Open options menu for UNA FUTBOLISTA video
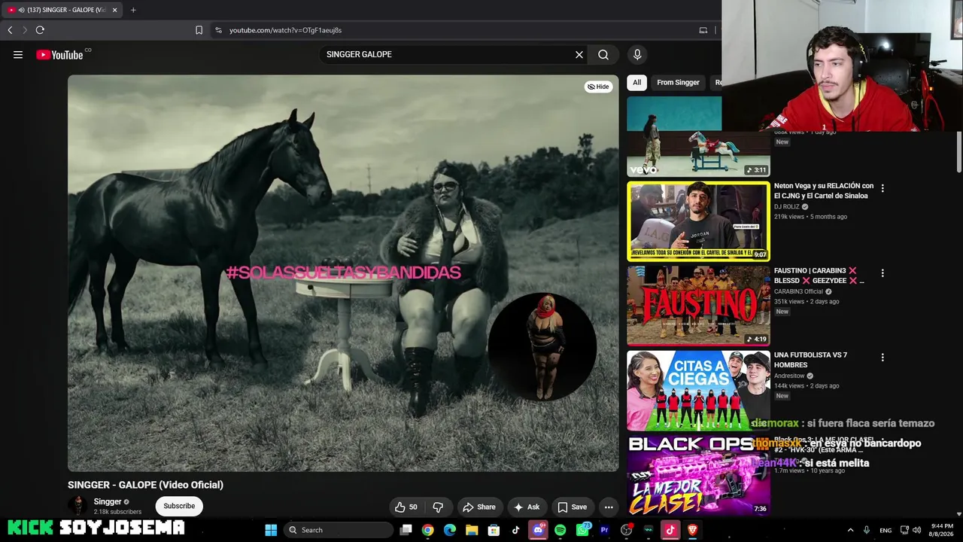 [x=882, y=358]
